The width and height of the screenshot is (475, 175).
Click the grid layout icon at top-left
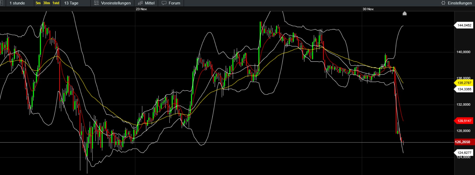(x=2, y=3)
